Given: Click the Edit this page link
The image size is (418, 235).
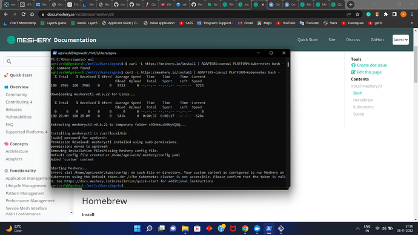Looking at the screenshot, I should 369,72.
